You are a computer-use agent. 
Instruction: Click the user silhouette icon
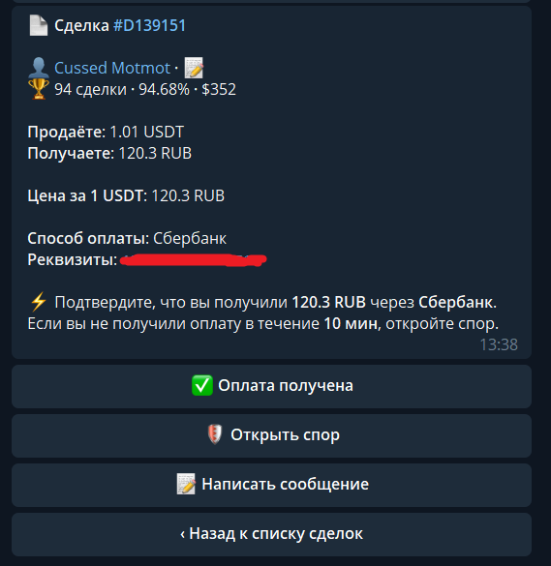point(39,68)
